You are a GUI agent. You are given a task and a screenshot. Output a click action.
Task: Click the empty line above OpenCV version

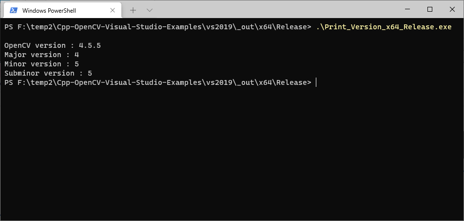click(x=232, y=37)
